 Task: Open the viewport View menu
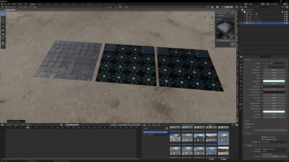[20, 7]
